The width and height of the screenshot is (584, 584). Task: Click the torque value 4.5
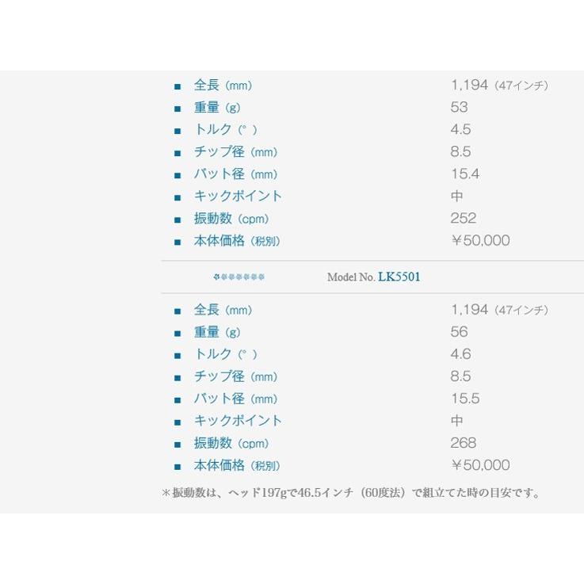pyautogui.click(x=460, y=130)
